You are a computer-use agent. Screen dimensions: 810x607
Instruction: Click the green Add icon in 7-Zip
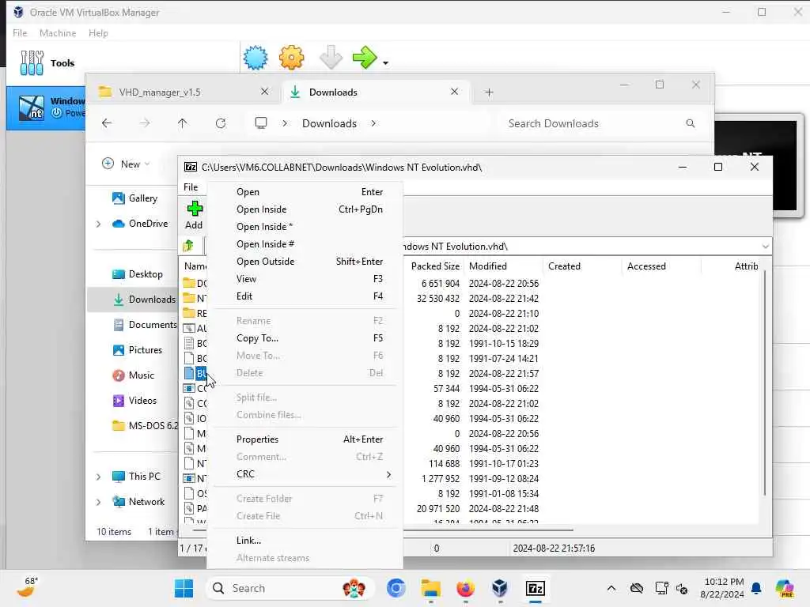point(195,209)
